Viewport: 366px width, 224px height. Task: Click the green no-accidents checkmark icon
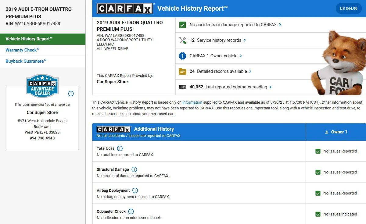tap(182, 25)
